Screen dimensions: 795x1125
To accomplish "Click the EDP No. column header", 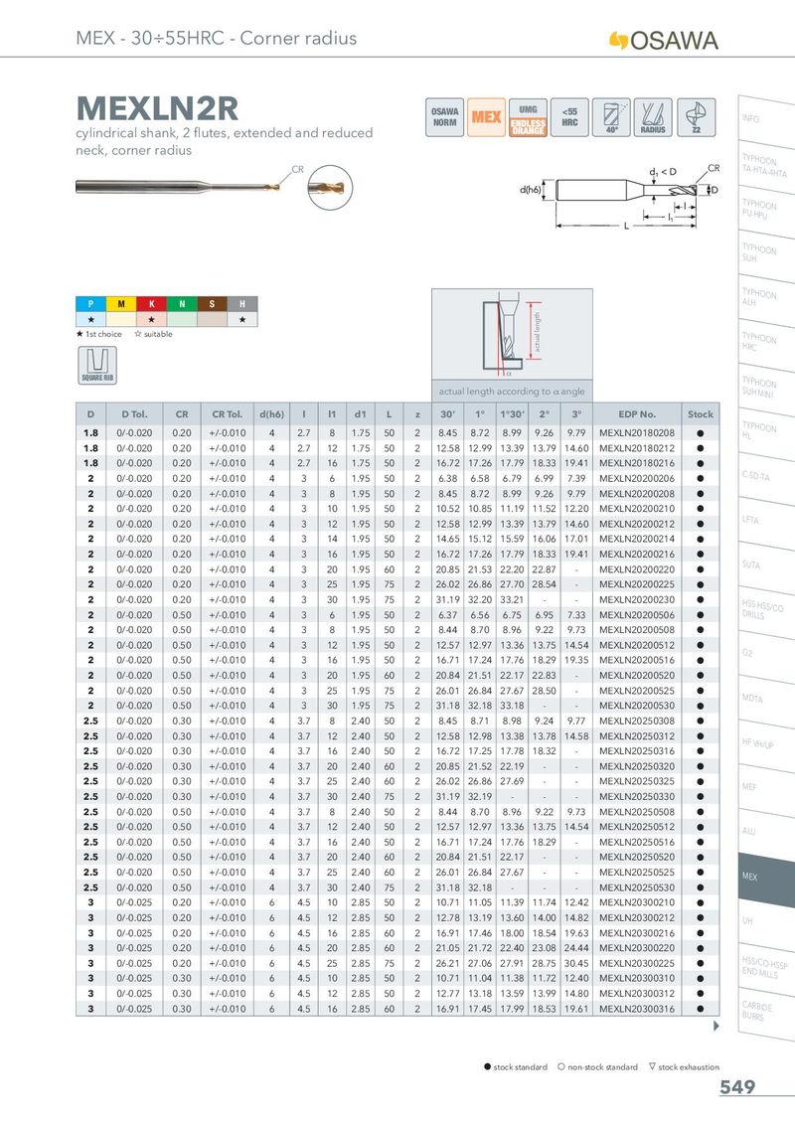I will pyautogui.click(x=636, y=414).
